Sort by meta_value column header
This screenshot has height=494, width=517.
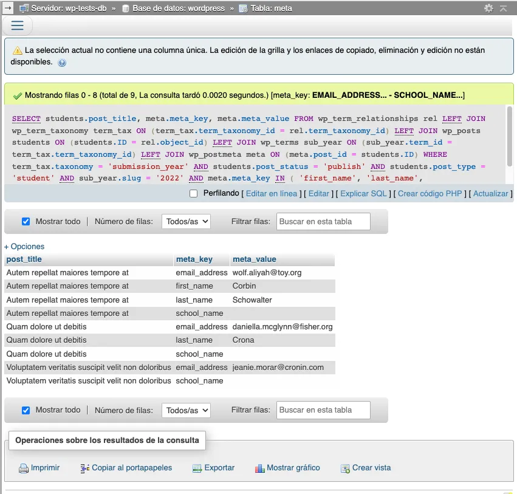[x=254, y=259]
